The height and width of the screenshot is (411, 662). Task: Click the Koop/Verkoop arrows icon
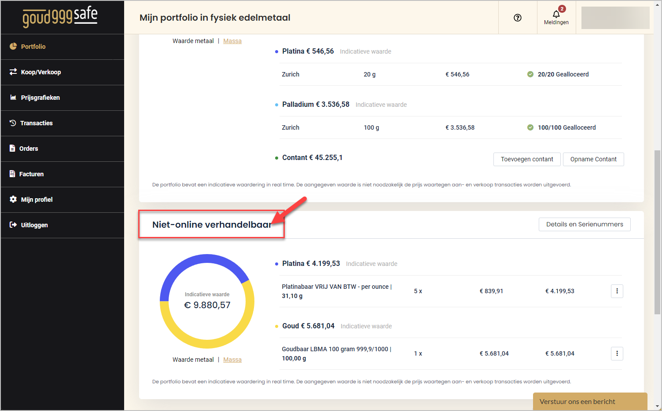pyautogui.click(x=13, y=72)
